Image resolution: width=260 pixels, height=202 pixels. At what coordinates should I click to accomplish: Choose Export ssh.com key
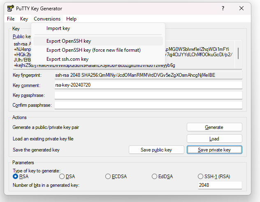point(98,59)
